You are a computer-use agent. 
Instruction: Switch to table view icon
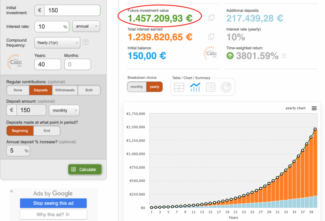tap(179, 87)
